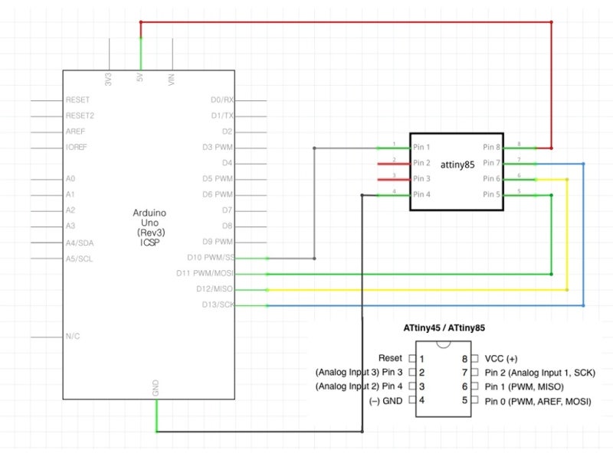Click the Arduino 5V pin label

[x=140, y=78]
